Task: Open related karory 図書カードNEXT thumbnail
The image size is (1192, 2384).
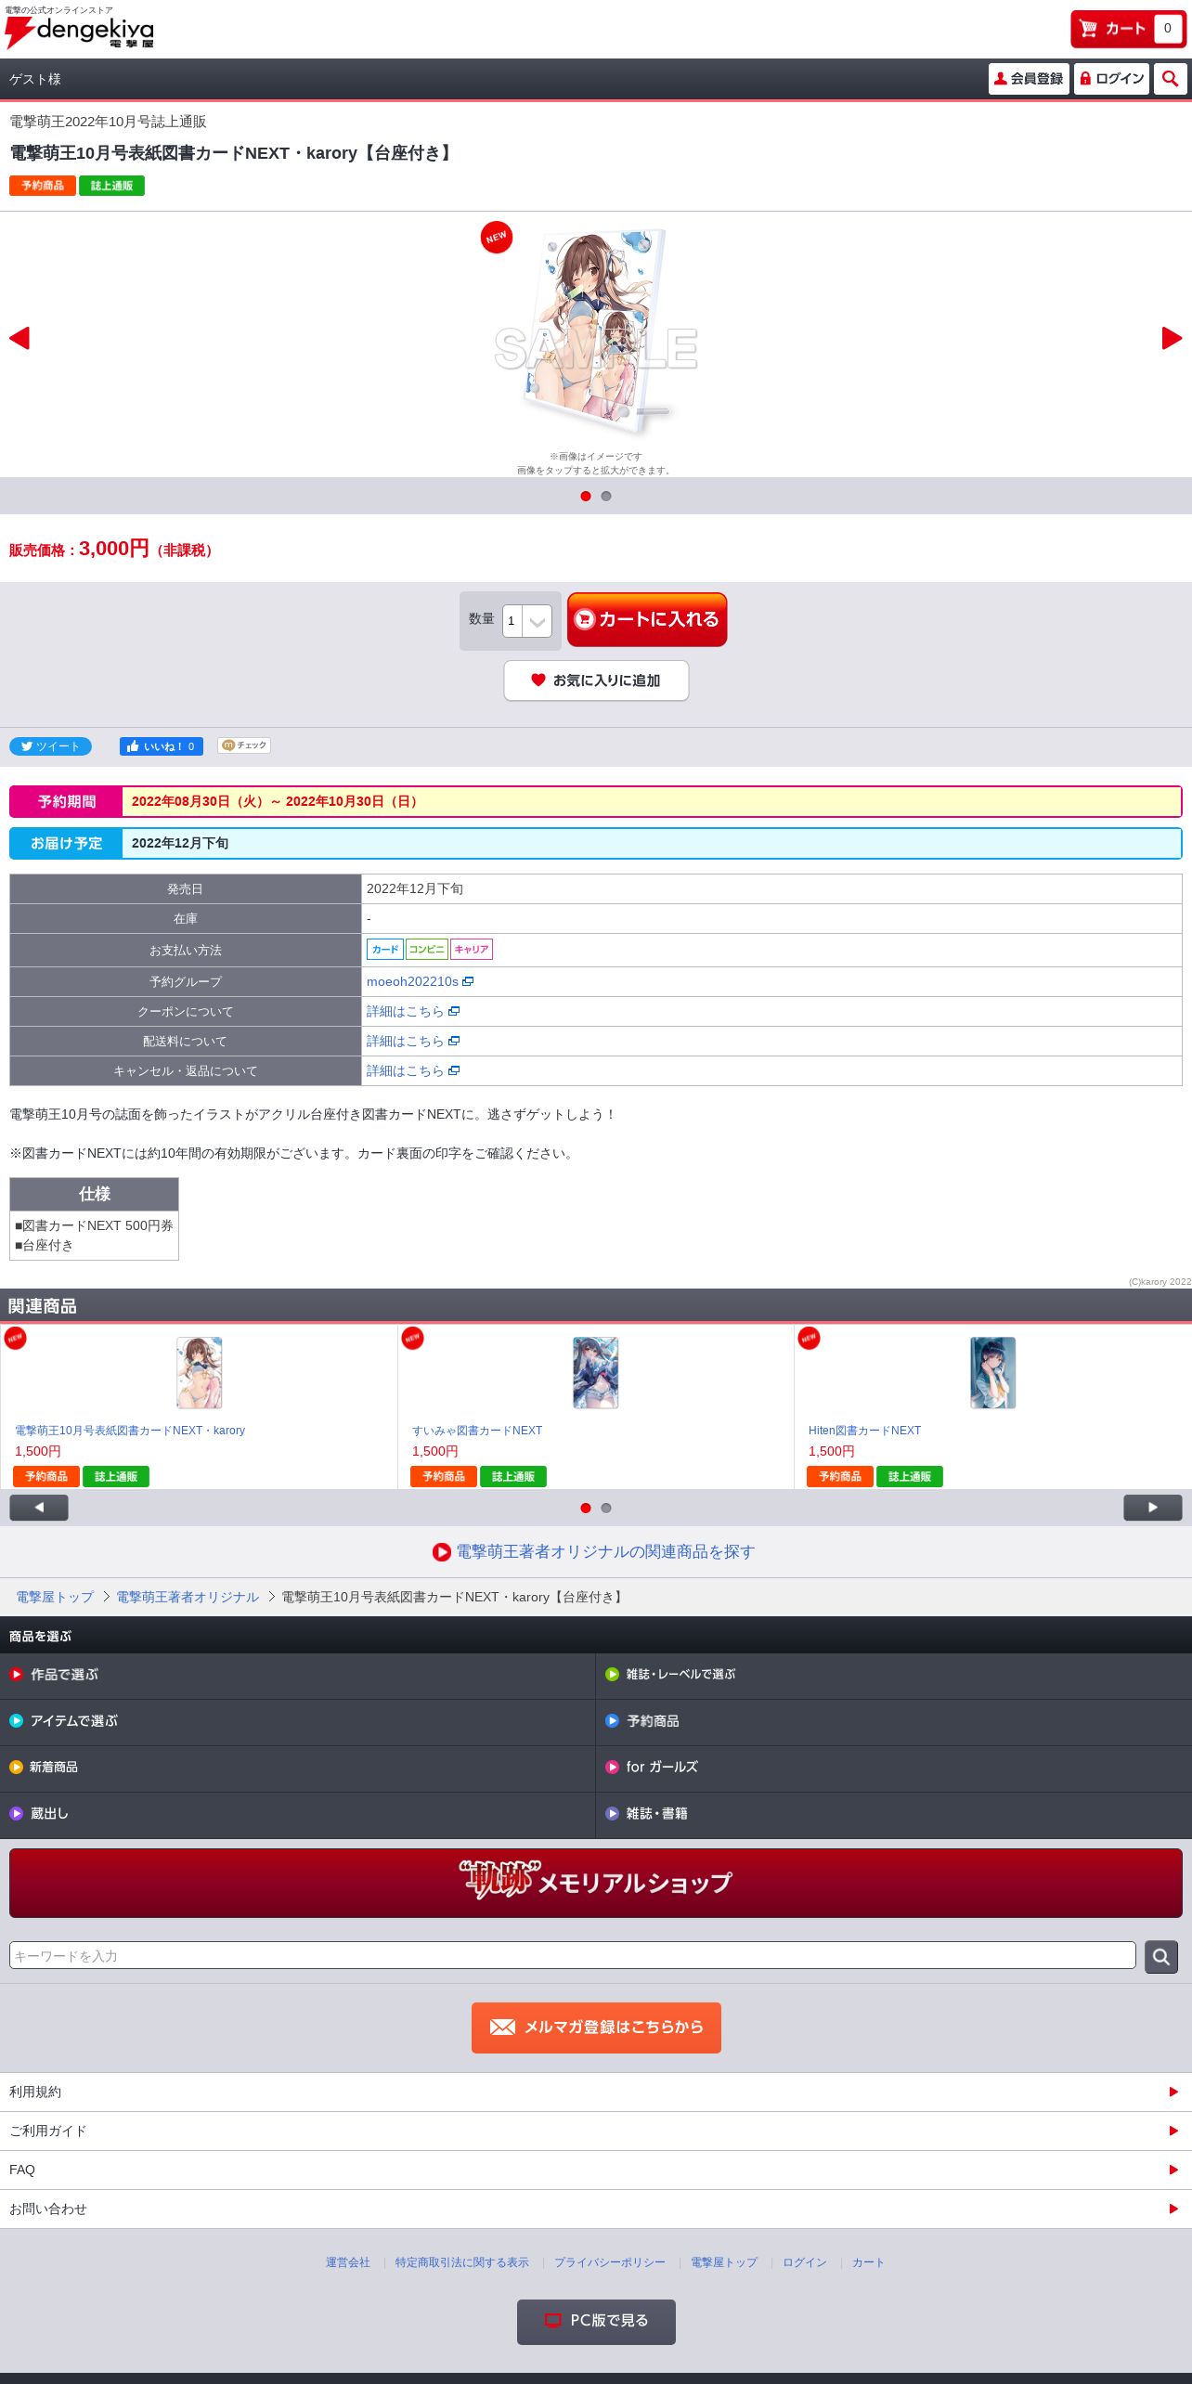Action: pos(200,1372)
